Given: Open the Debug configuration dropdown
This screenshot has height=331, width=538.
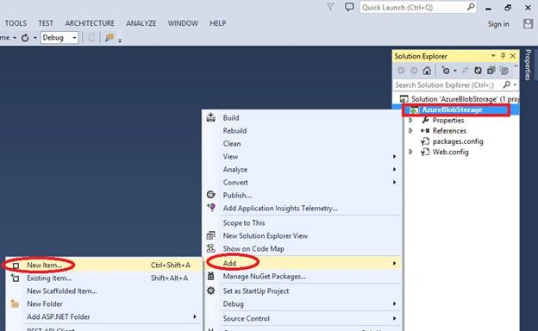Looking at the screenshot, I should [x=59, y=37].
